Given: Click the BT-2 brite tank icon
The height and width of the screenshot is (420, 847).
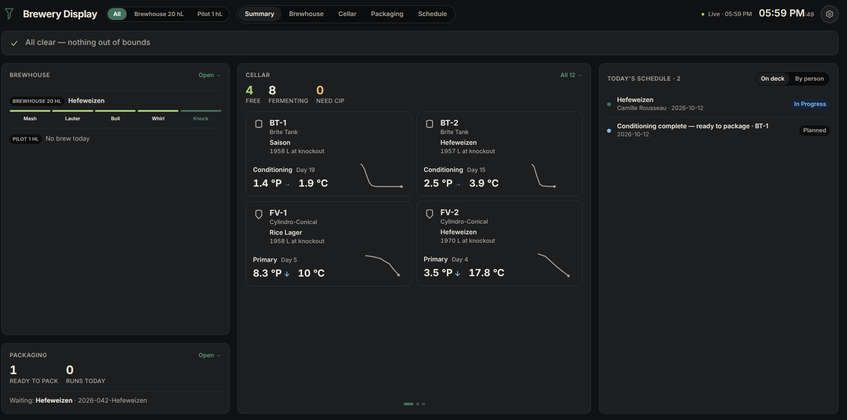Looking at the screenshot, I should click(430, 124).
